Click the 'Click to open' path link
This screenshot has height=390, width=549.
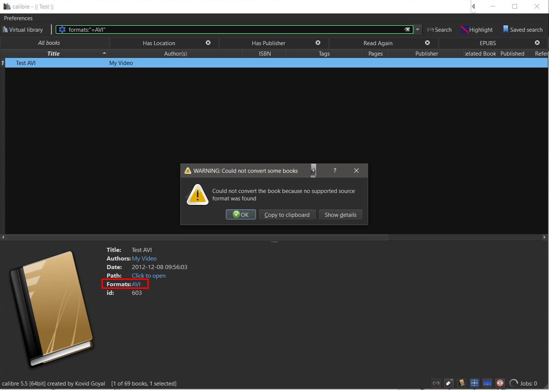point(148,275)
